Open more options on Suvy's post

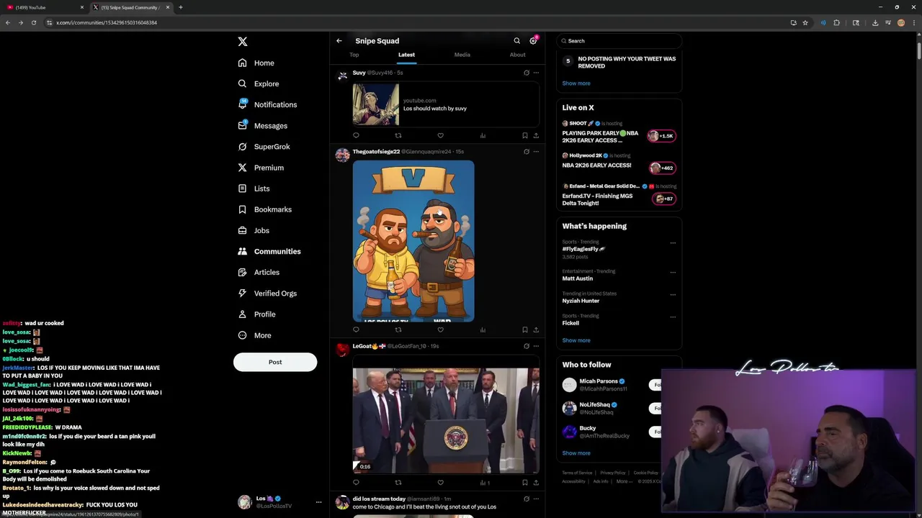coord(536,73)
